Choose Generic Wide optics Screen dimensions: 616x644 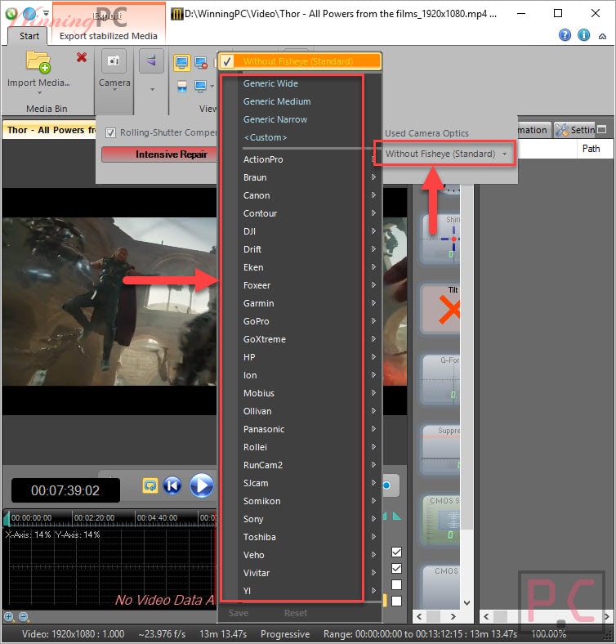point(270,83)
